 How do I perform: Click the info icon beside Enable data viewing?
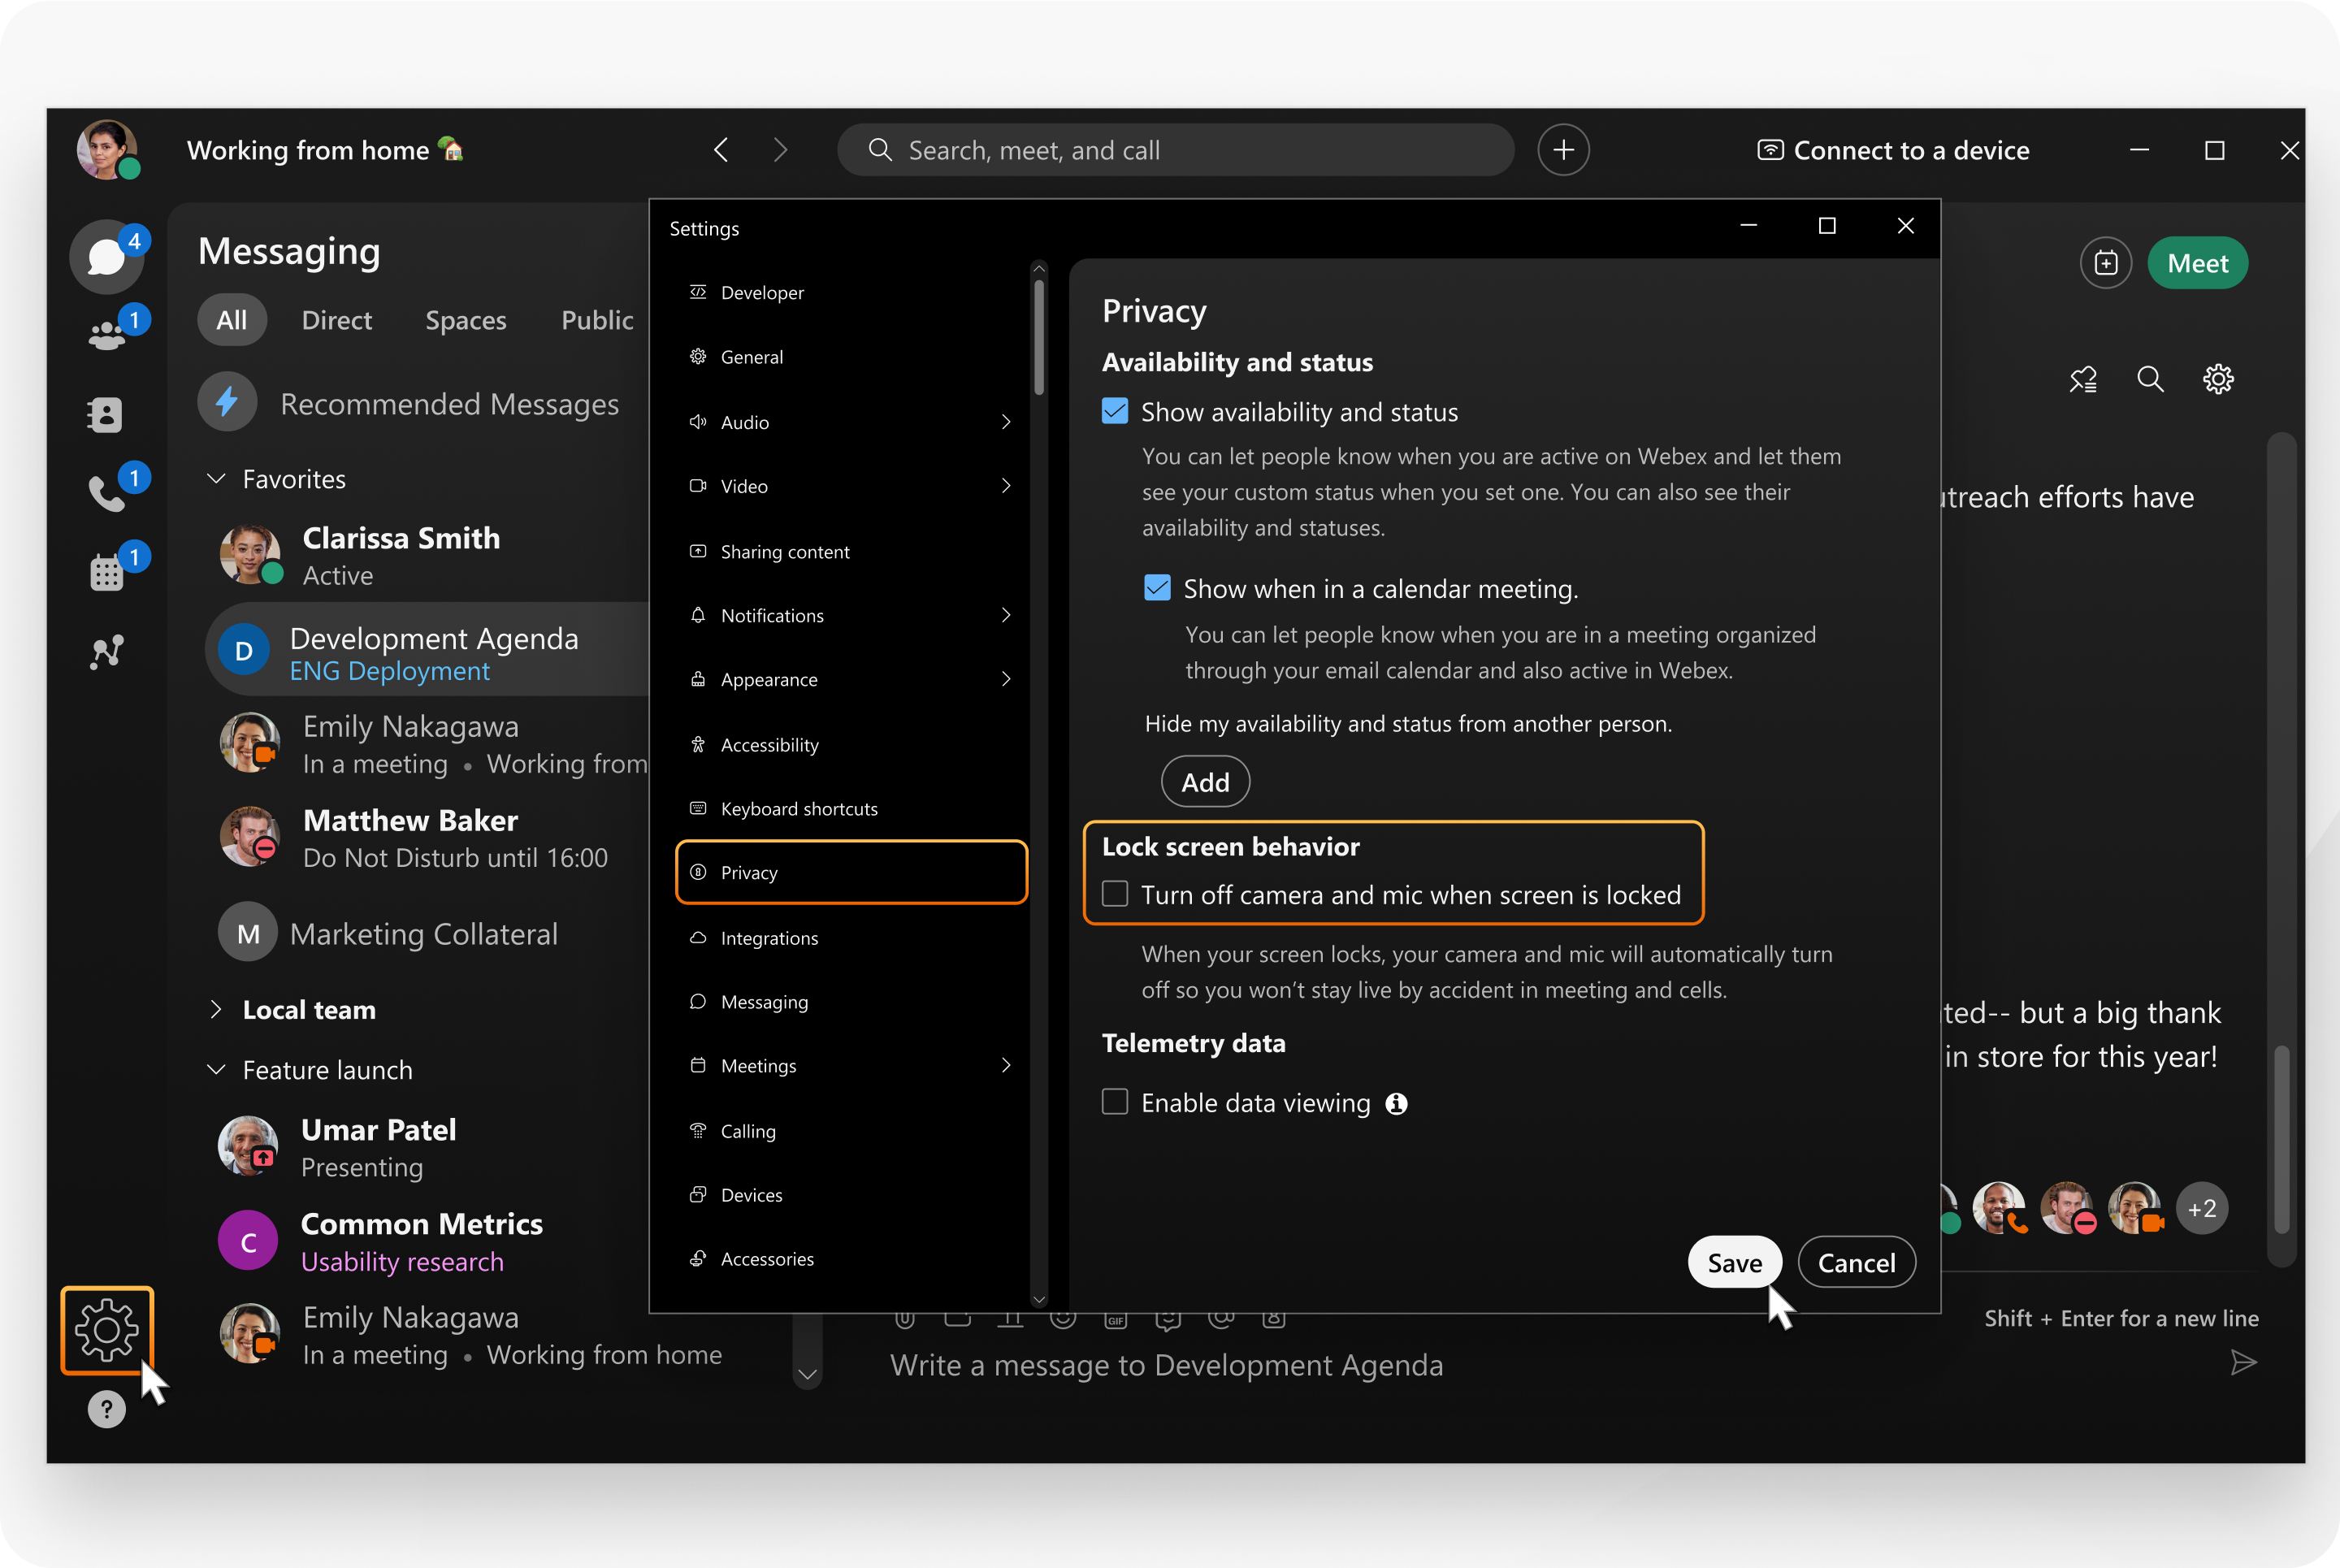tap(1396, 1103)
